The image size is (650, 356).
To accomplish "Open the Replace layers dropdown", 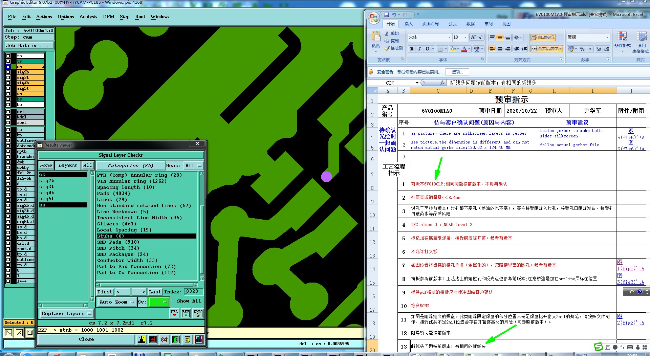I will pyautogui.click(x=66, y=314).
